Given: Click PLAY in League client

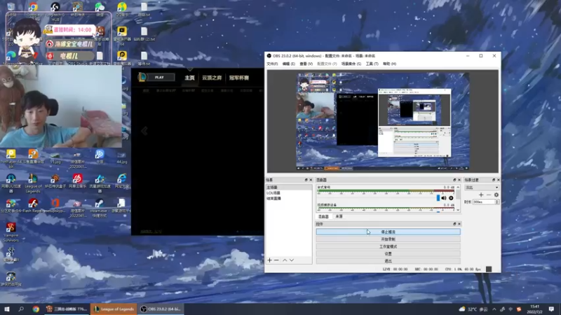Looking at the screenshot, I should point(159,77).
